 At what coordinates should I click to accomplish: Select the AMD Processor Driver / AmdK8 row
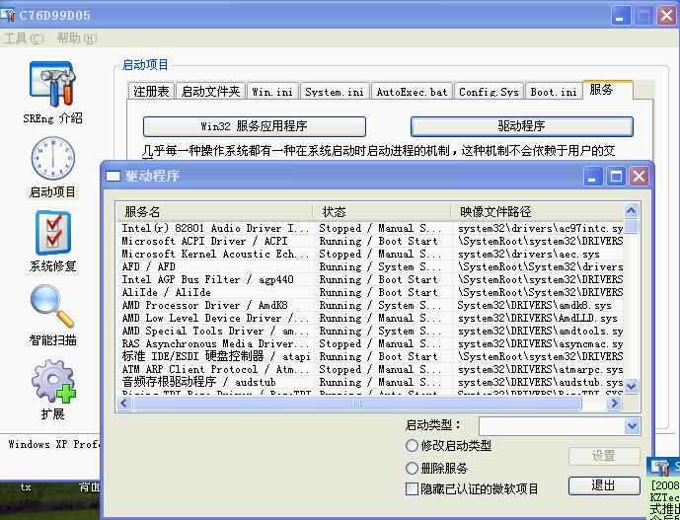[370, 305]
